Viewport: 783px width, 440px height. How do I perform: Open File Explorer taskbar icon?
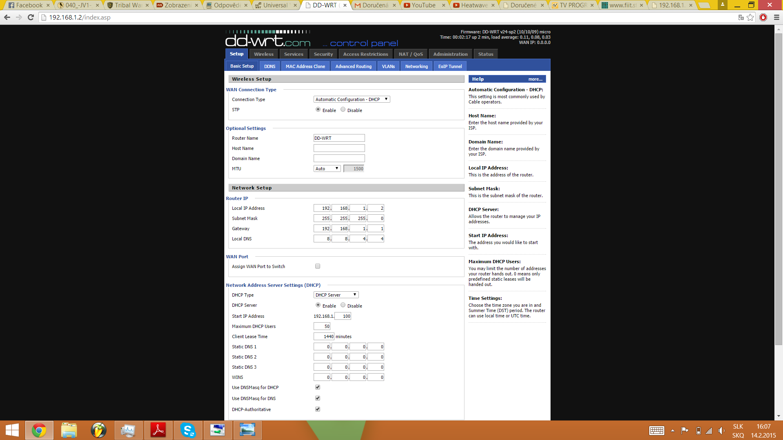[x=69, y=430]
